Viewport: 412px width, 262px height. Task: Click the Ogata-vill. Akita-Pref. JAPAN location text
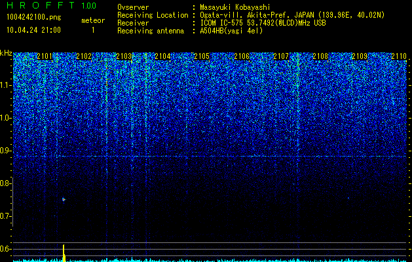point(292,15)
